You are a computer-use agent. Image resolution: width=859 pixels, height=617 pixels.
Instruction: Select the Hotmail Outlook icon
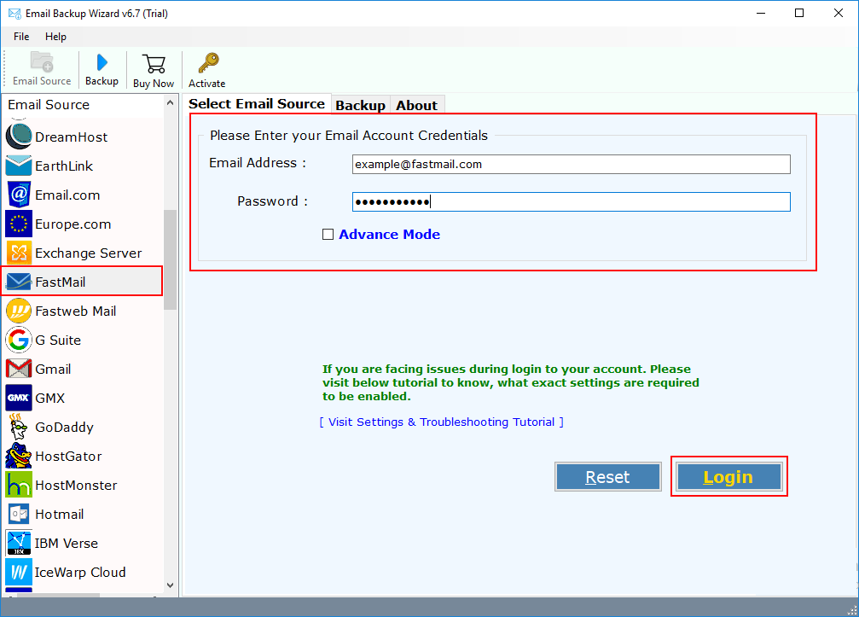(x=19, y=514)
